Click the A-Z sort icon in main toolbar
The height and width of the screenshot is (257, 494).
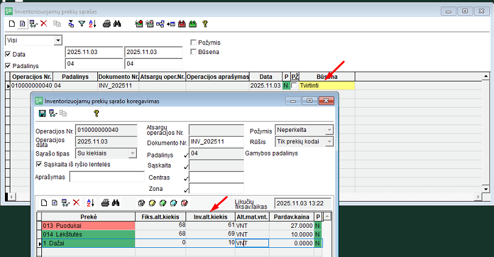click(92, 24)
